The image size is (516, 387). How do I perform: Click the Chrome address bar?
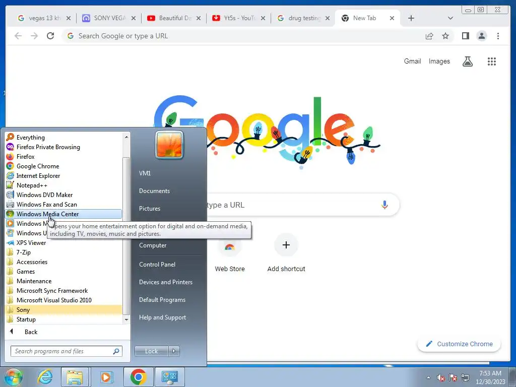(x=243, y=36)
